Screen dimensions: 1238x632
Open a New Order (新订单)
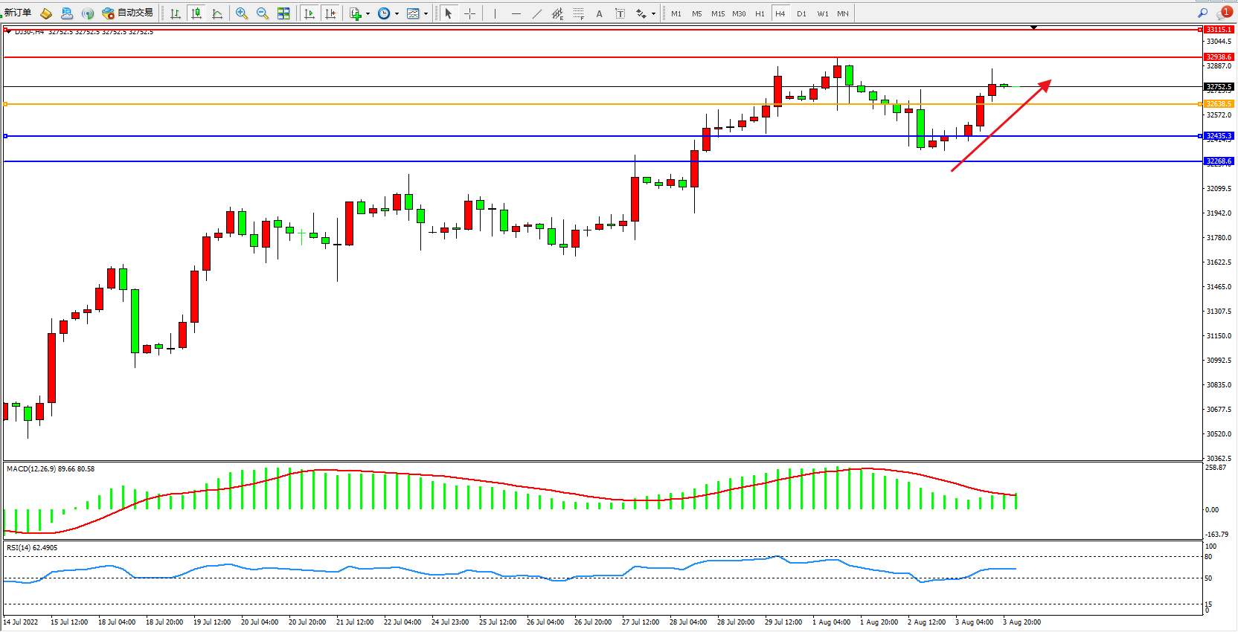(x=18, y=13)
